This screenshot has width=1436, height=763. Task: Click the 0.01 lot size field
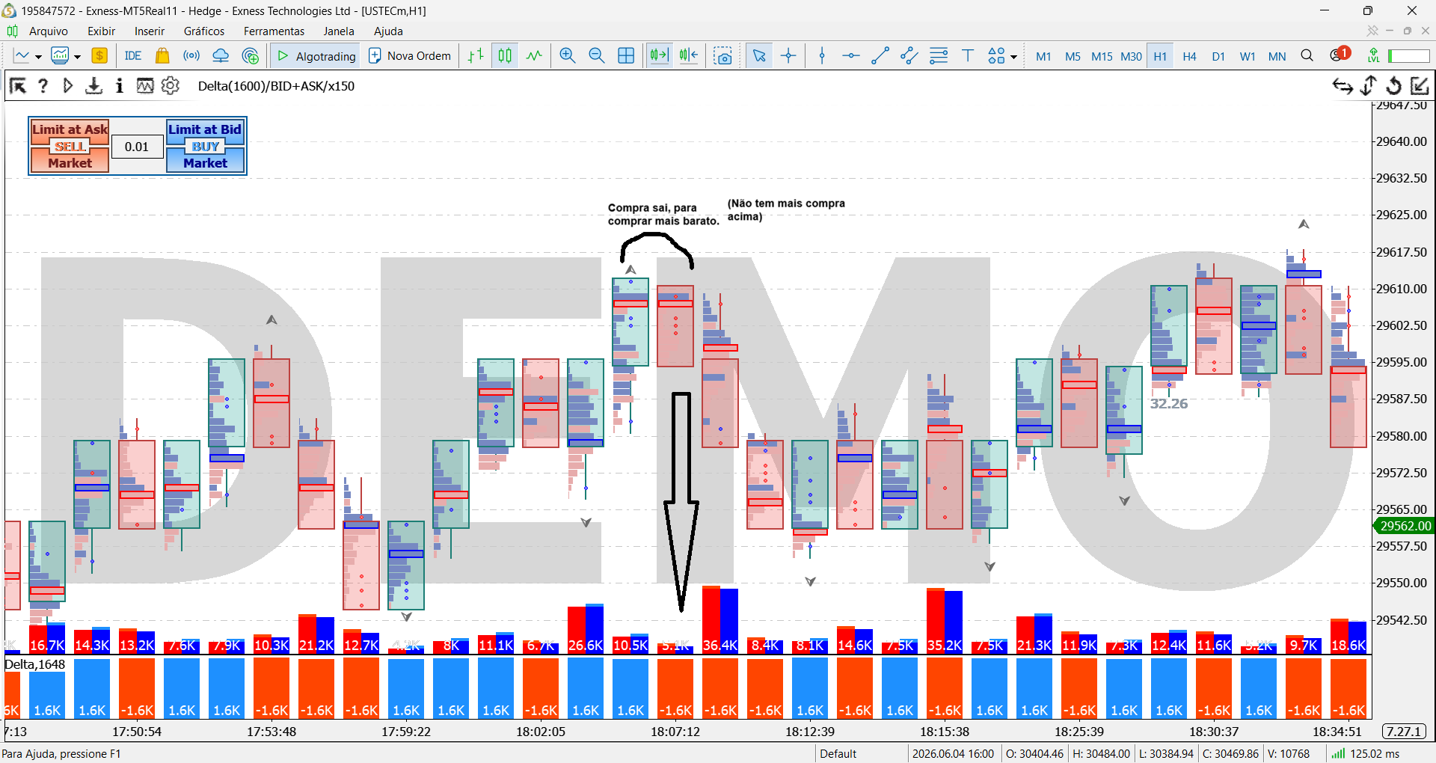137,147
